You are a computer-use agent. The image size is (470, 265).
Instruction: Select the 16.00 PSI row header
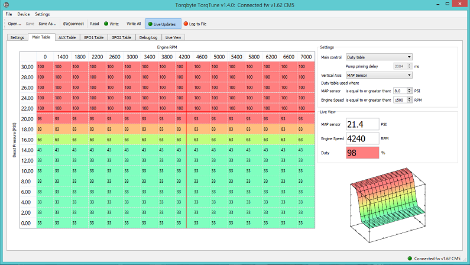pos(28,140)
